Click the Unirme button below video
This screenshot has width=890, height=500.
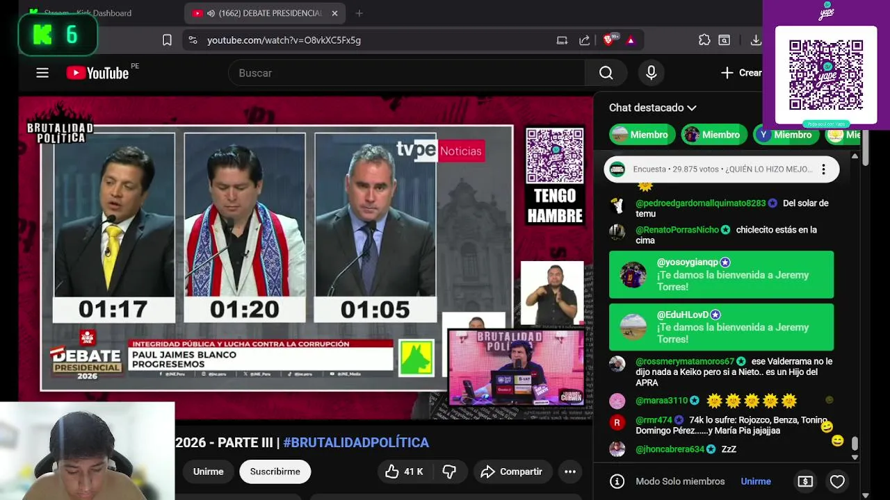click(208, 472)
